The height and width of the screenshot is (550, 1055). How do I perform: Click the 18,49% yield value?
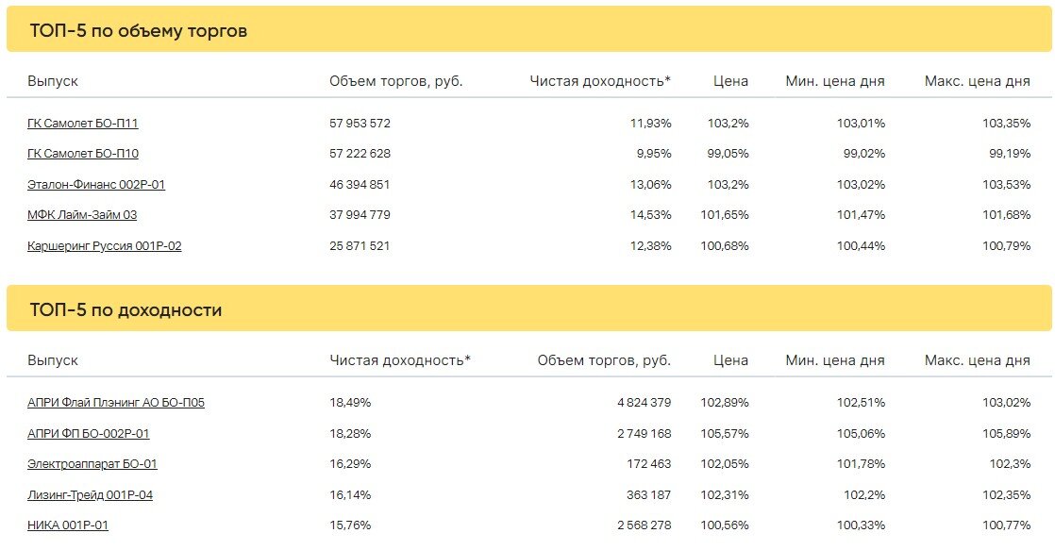pyautogui.click(x=350, y=402)
